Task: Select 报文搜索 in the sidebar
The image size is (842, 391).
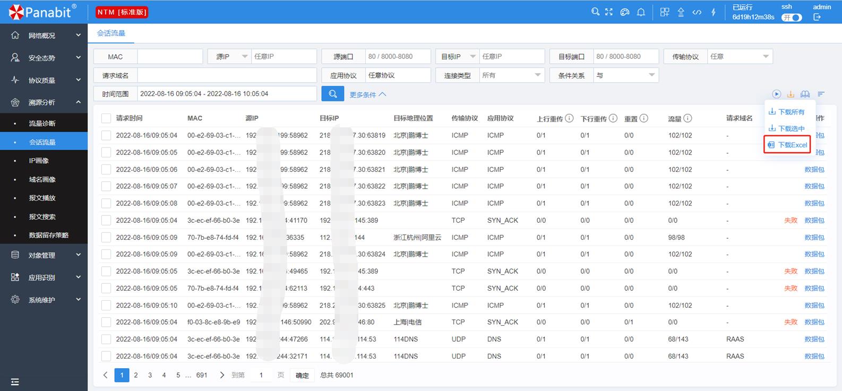Action: (x=44, y=216)
